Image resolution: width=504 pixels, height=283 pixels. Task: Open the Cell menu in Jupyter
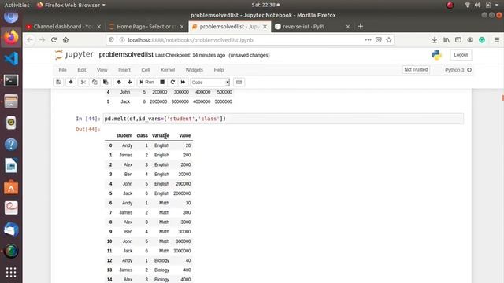pos(145,70)
